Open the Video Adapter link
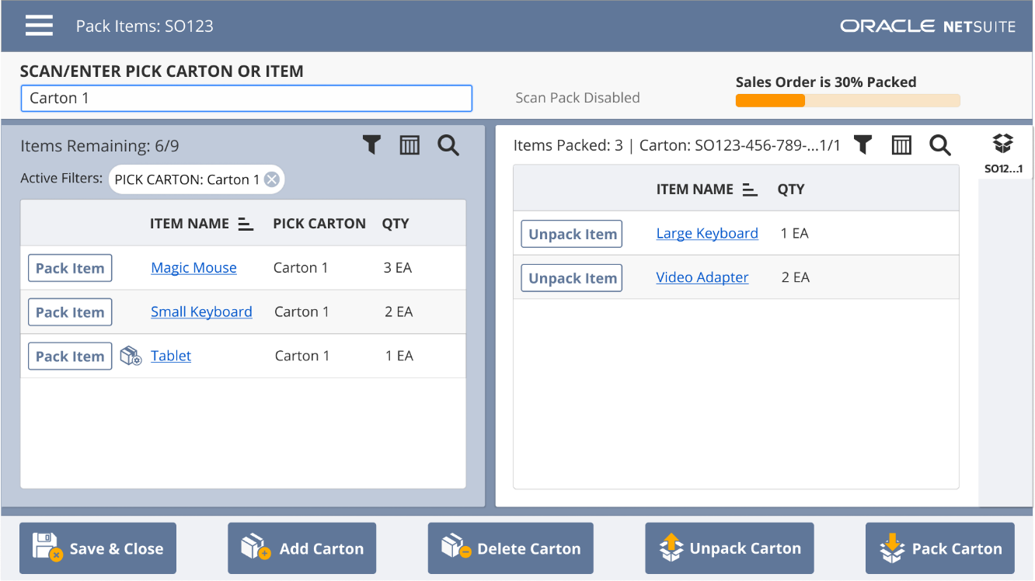The height and width of the screenshot is (581, 1035). pos(702,277)
